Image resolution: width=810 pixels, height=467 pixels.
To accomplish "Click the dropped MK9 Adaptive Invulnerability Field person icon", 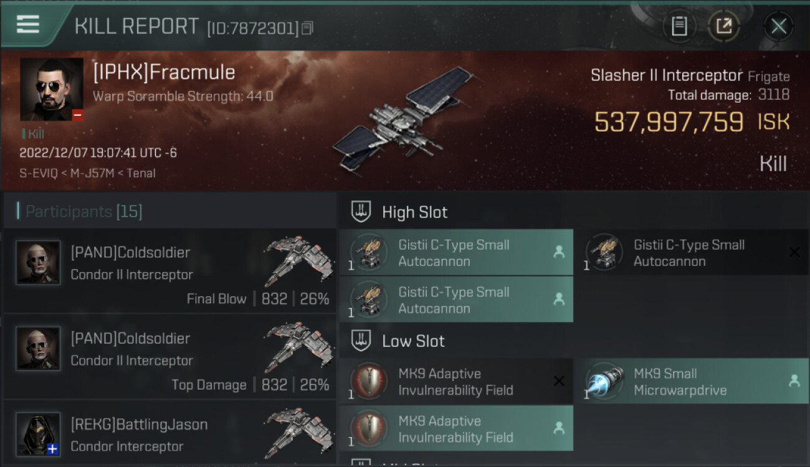I will click(x=559, y=428).
